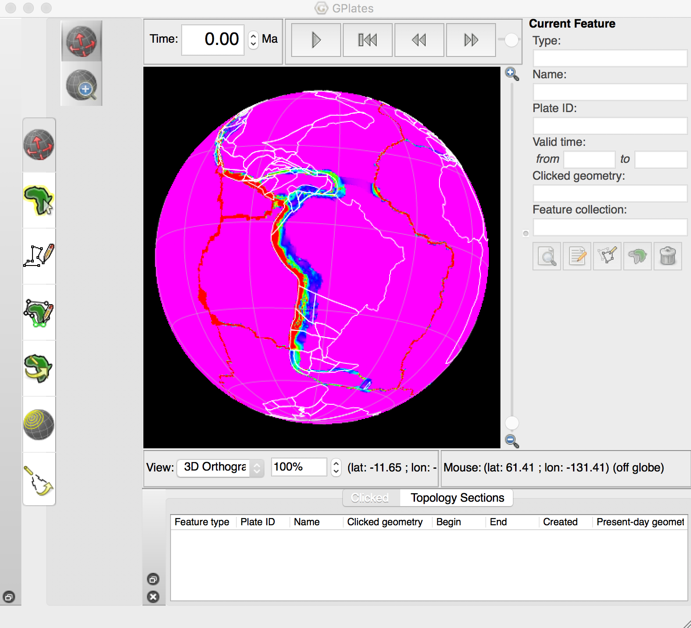
Task: Select the Zoom In globe tool
Action: click(x=81, y=85)
